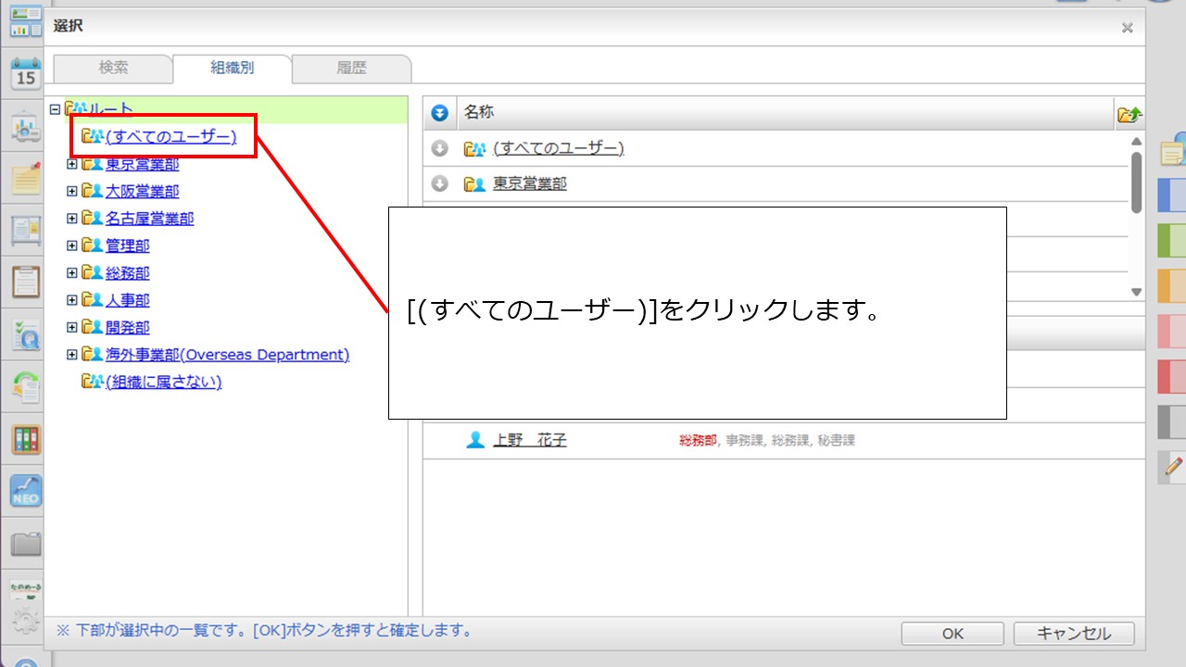Viewport: 1186px width, 667px height.
Task: Click the blue double-arrow add-all icon
Action: click(x=440, y=113)
